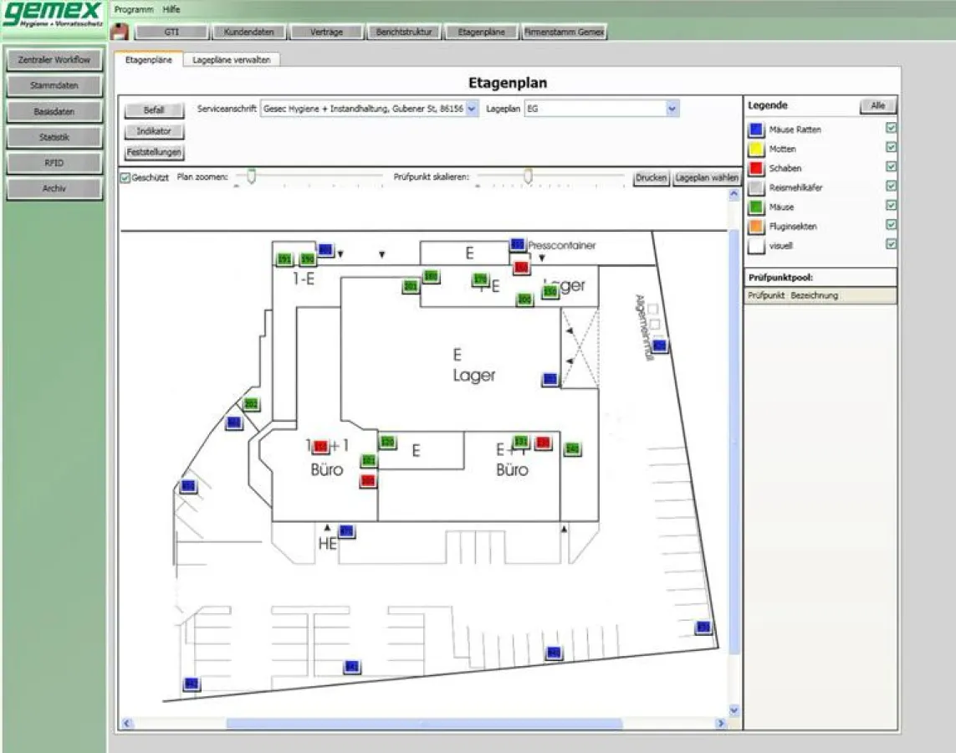Screen dimensions: 956x753
Task: Click the Drucken button
Action: pyautogui.click(x=651, y=178)
